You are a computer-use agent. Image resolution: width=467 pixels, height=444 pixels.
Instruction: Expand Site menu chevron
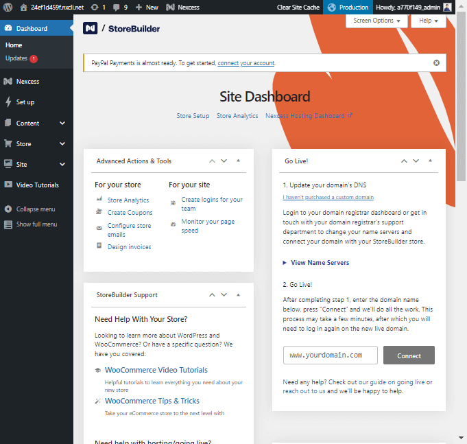tap(62, 164)
